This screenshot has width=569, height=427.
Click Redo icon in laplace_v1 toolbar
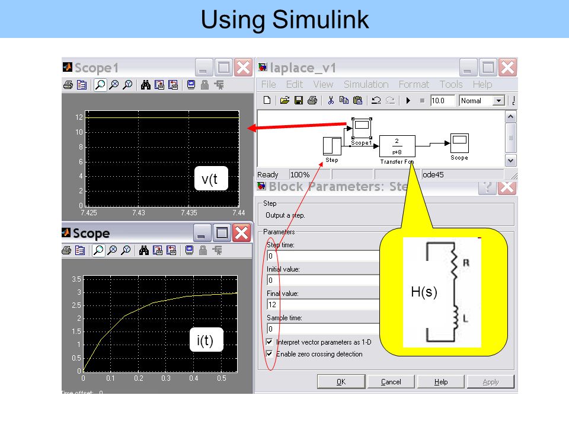(x=390, y=100)
